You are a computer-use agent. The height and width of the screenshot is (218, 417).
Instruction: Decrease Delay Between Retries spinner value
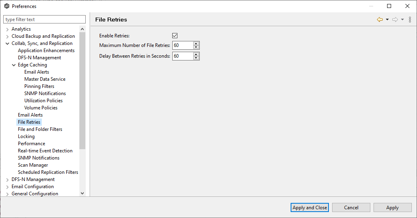tap(196, 58)
